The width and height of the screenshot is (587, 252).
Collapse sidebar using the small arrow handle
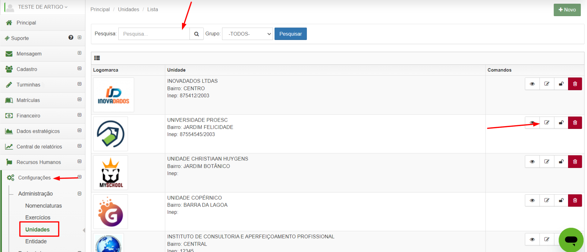click(84, 230)
